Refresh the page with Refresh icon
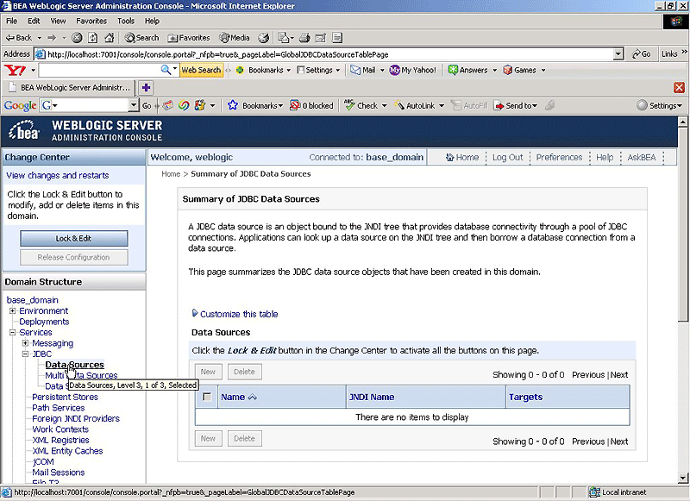 (93, 38)
